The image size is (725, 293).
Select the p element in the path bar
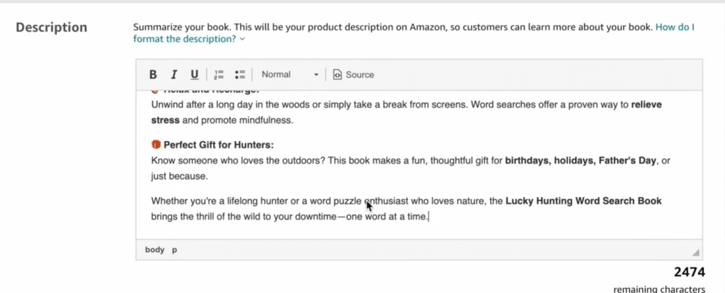coord(174,249)
